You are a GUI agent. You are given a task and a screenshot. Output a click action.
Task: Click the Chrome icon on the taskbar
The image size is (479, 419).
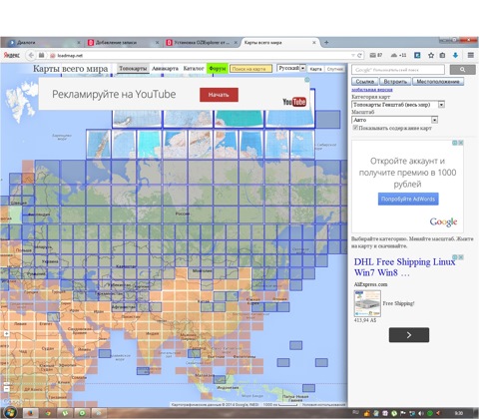pyautogui.click(x=48, y=413)
